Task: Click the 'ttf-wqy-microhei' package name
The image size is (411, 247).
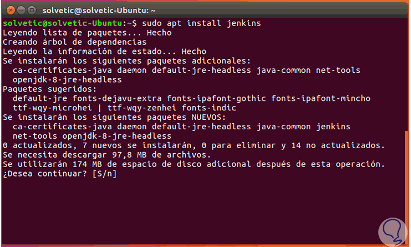Action: tap(52, 108)
